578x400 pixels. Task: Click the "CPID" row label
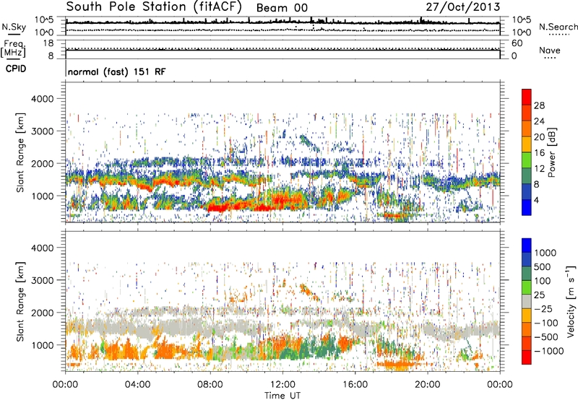pos(16,69)
